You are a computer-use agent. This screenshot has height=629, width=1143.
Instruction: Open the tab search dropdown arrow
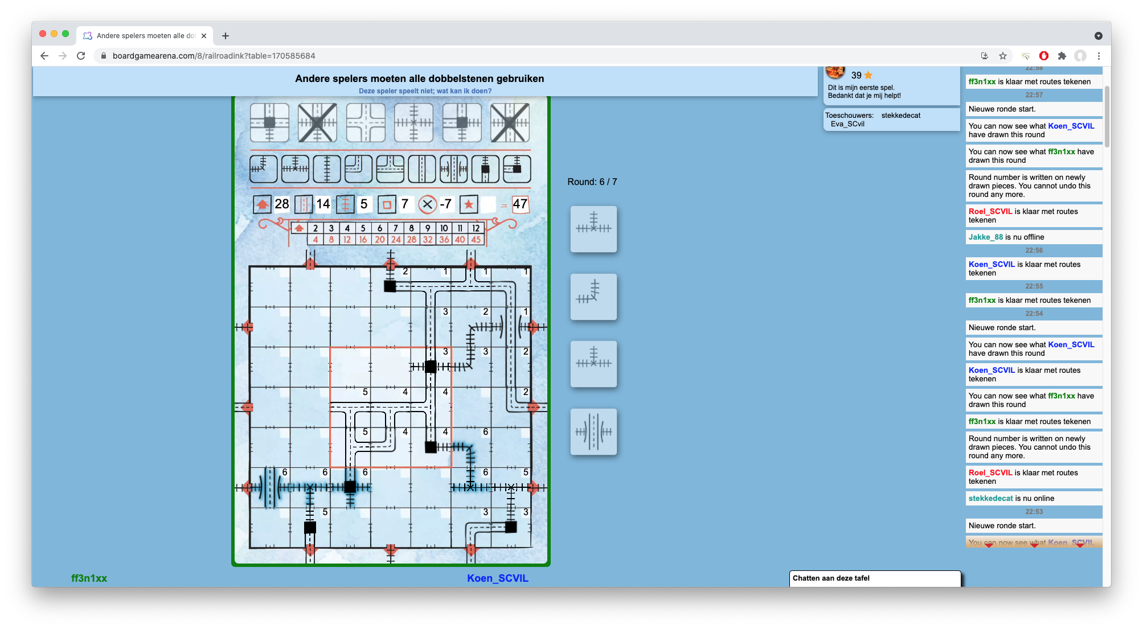click(x=1099, y=36)
